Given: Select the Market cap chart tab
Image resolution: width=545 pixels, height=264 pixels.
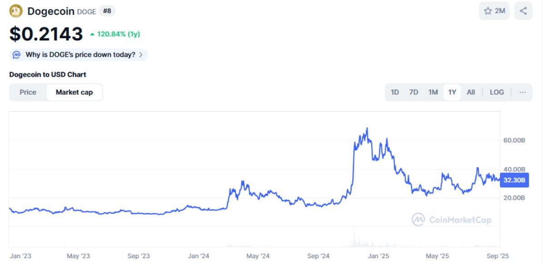Looking at the screenshot, I should [74, 93].
